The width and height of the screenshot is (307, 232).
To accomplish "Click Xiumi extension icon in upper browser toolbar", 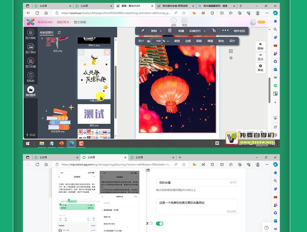I will pos(203,13).
